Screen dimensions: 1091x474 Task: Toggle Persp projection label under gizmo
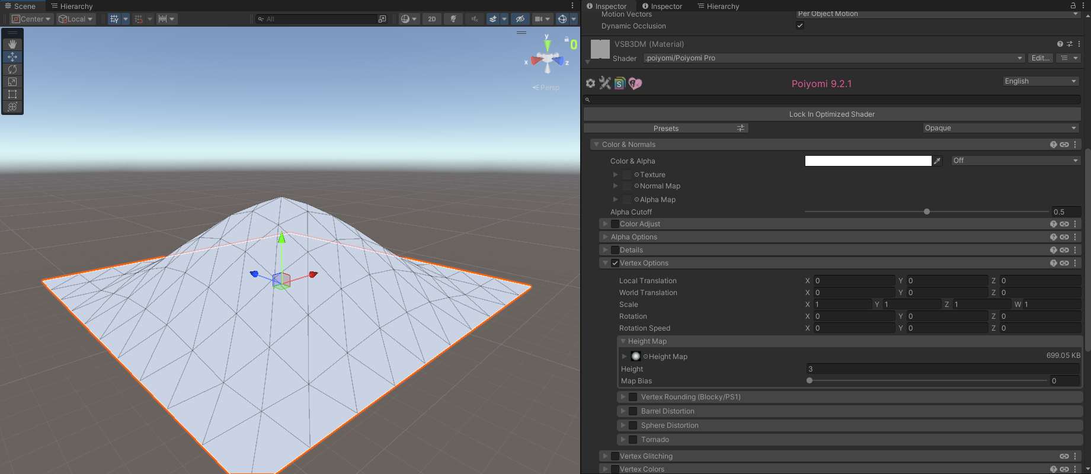[546, 87]
